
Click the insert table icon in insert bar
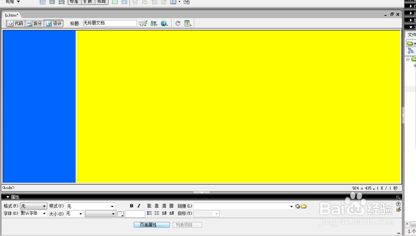click(42, 2)
